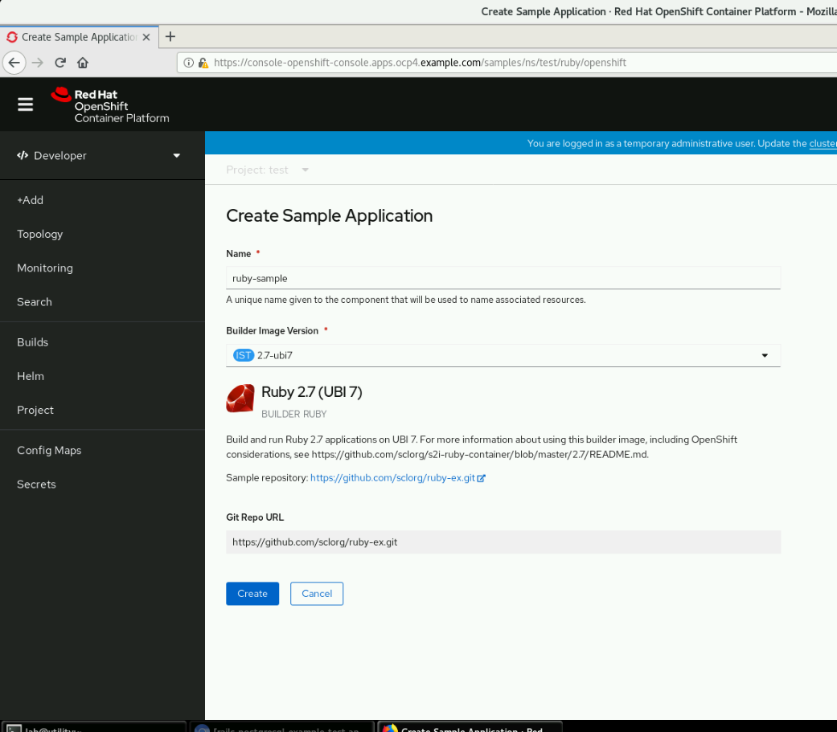Switch to the rails-postgresql taskbar window

(x=282, y=728)
